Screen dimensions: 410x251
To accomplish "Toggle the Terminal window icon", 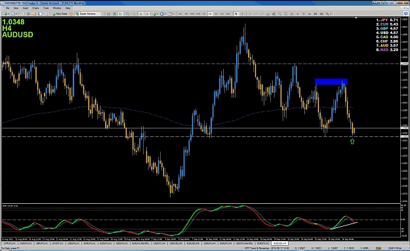I will point(40,14).
